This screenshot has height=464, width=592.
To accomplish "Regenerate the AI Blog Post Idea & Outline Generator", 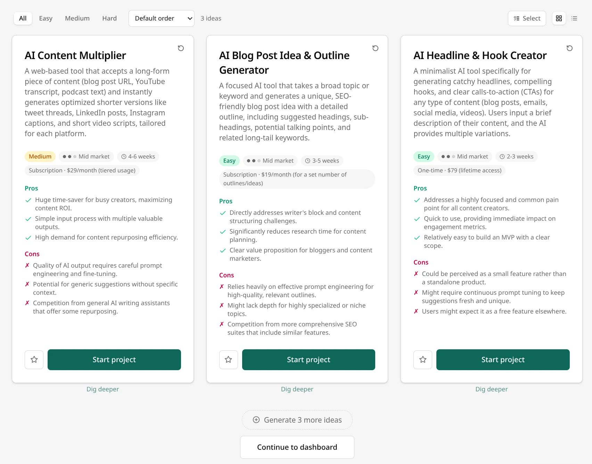I will pos(375,48).
